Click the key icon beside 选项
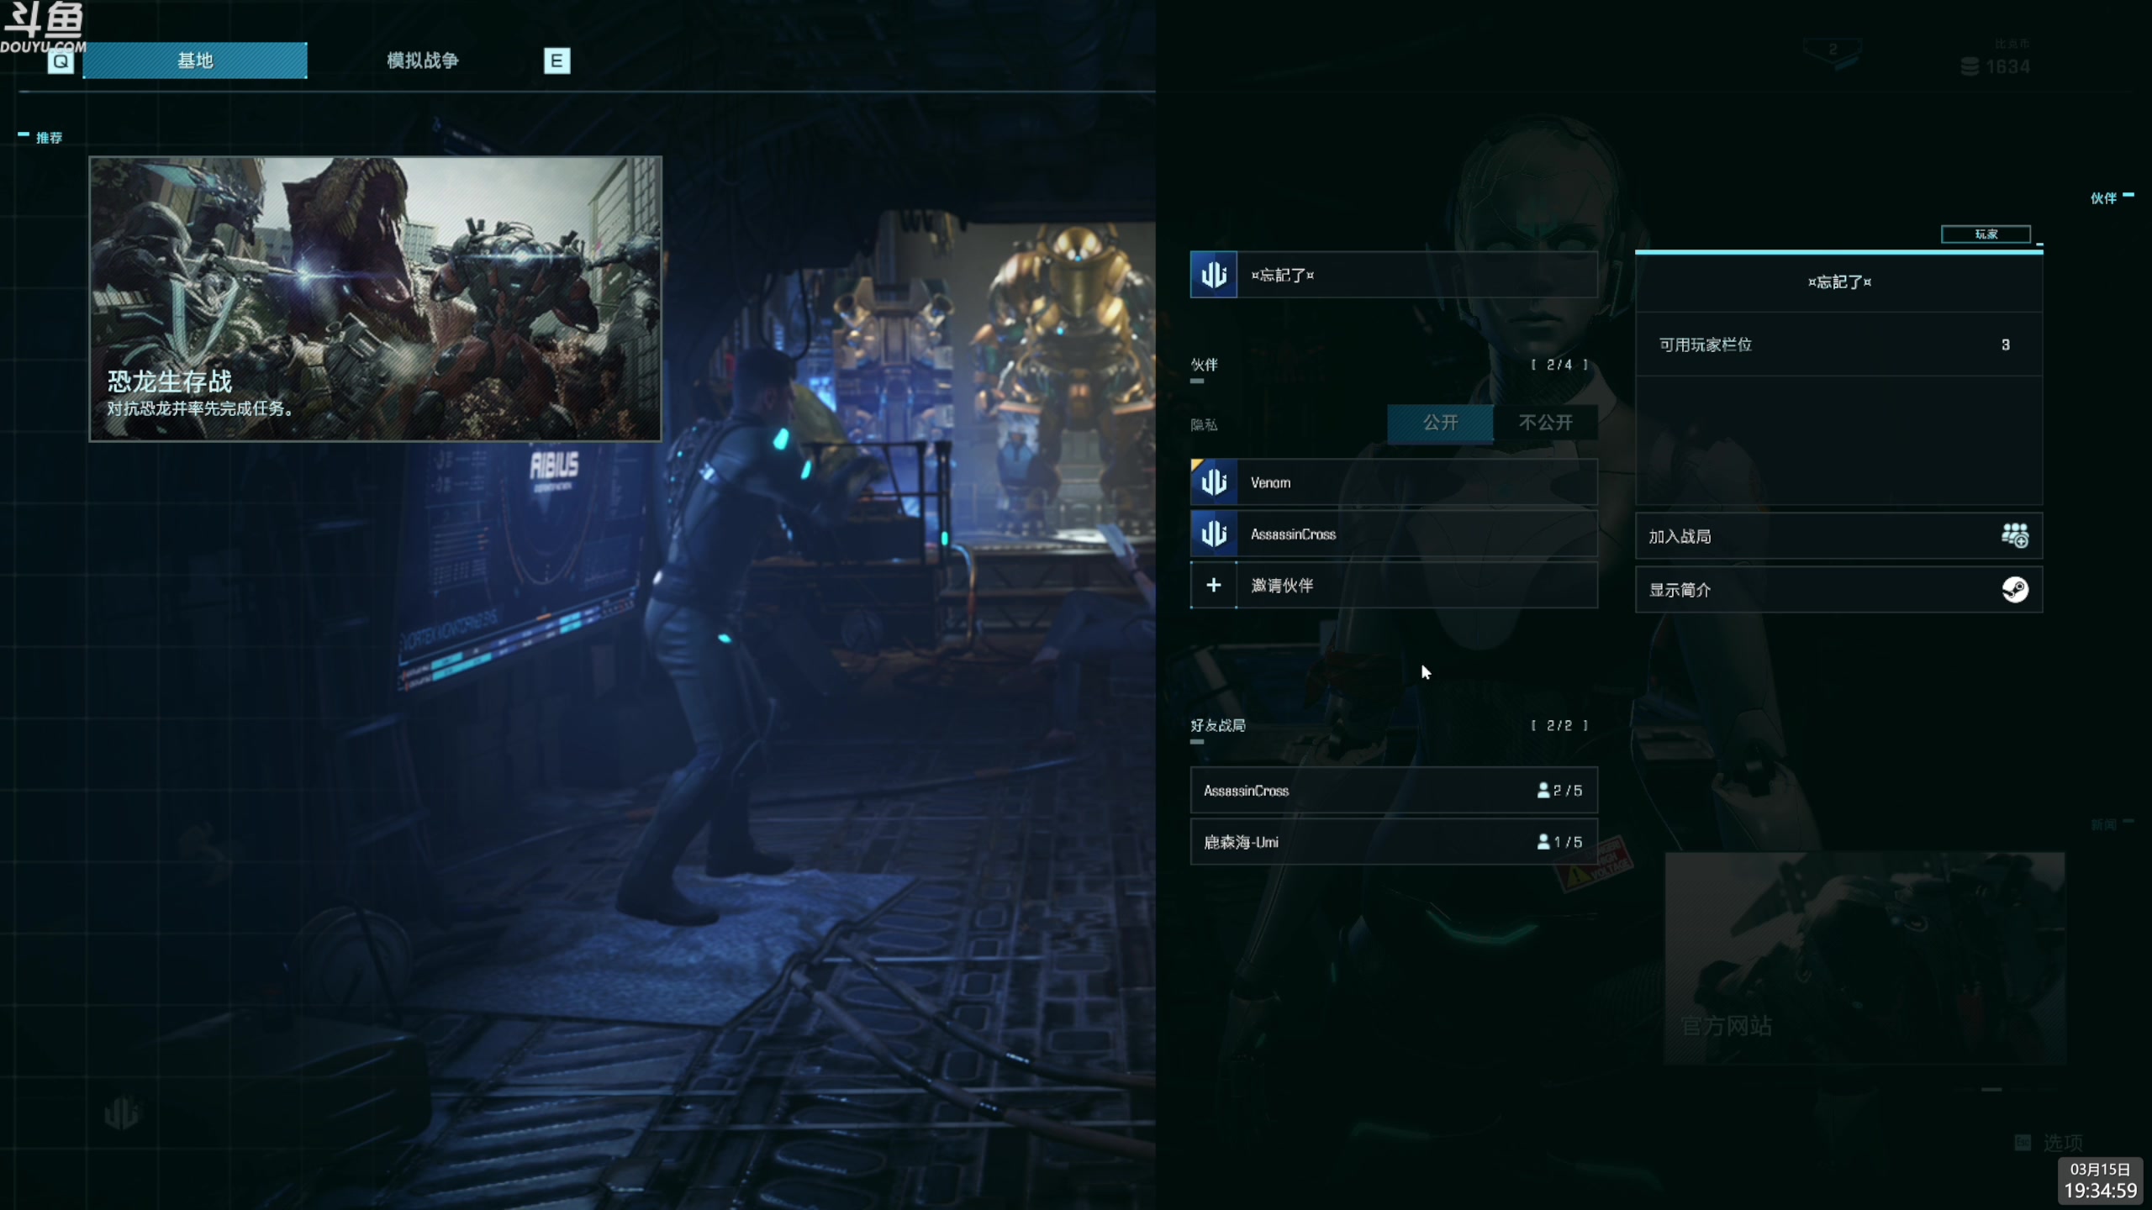 coord(2023,1143)
